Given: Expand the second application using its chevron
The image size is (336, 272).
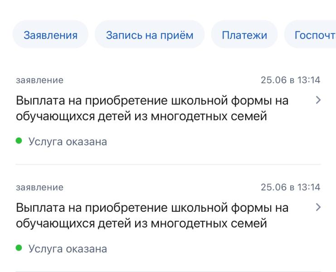Looking at the screenshot, I should coord(318,207).
